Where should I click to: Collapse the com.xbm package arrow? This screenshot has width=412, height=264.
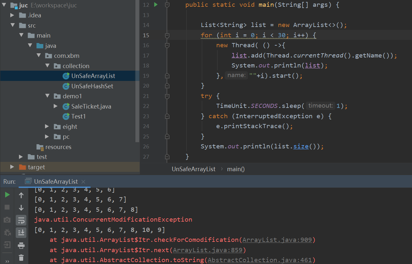39,56
